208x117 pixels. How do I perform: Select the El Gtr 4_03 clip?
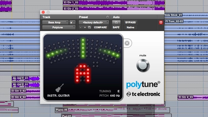pyautogui.click(x=193, y=97)
